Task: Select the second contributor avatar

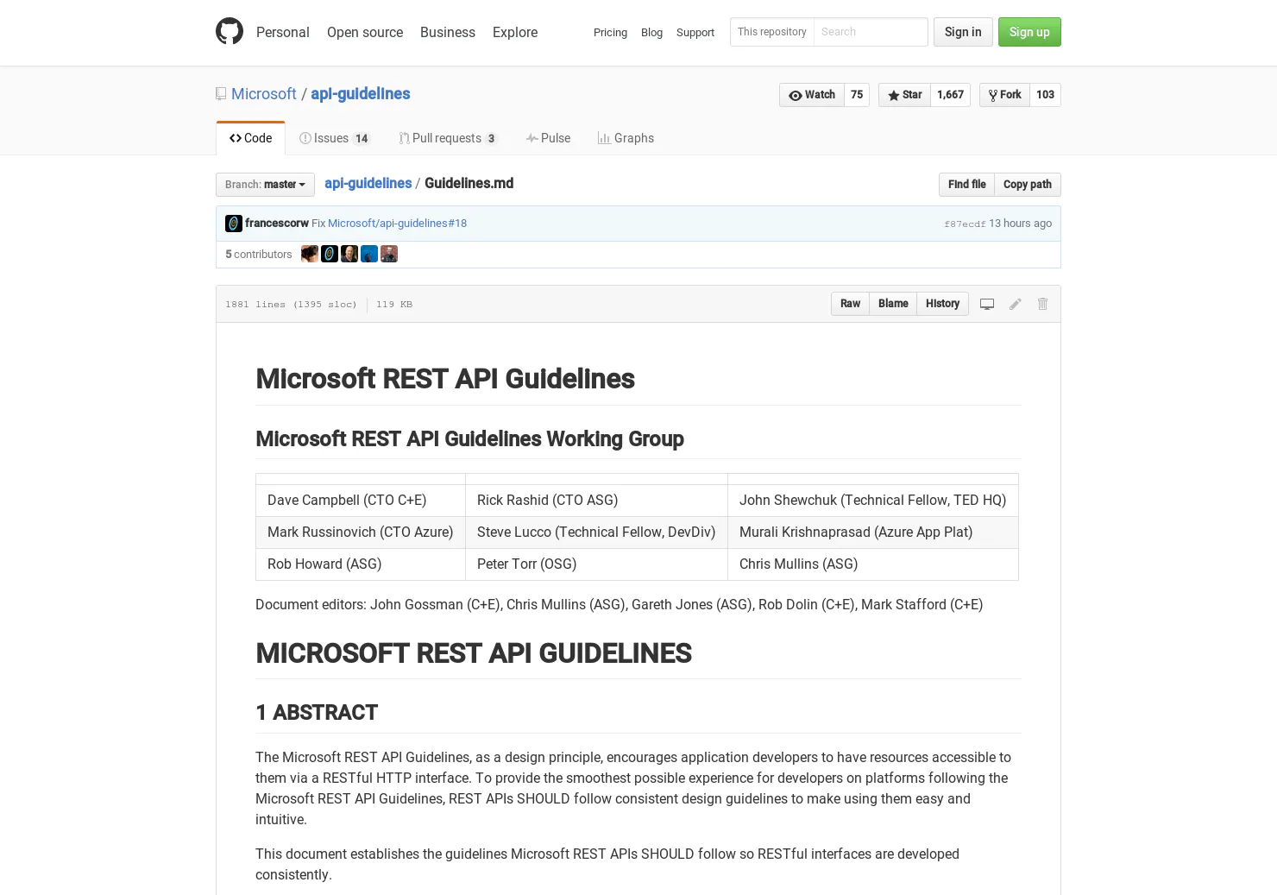Action: coord(330,254)
